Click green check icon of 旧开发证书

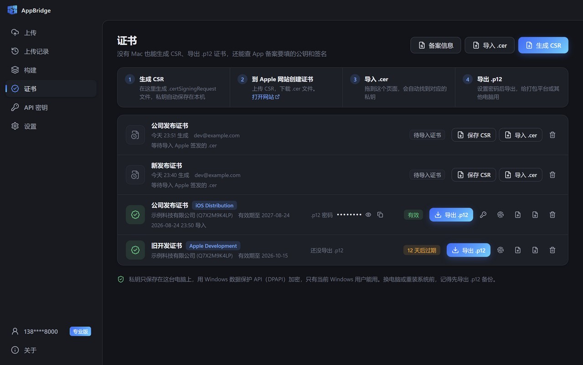(135, 250)
